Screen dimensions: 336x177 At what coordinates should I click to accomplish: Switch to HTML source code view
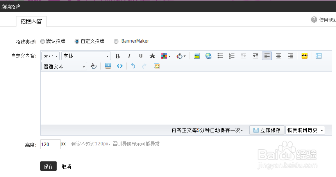click(120, 66)
